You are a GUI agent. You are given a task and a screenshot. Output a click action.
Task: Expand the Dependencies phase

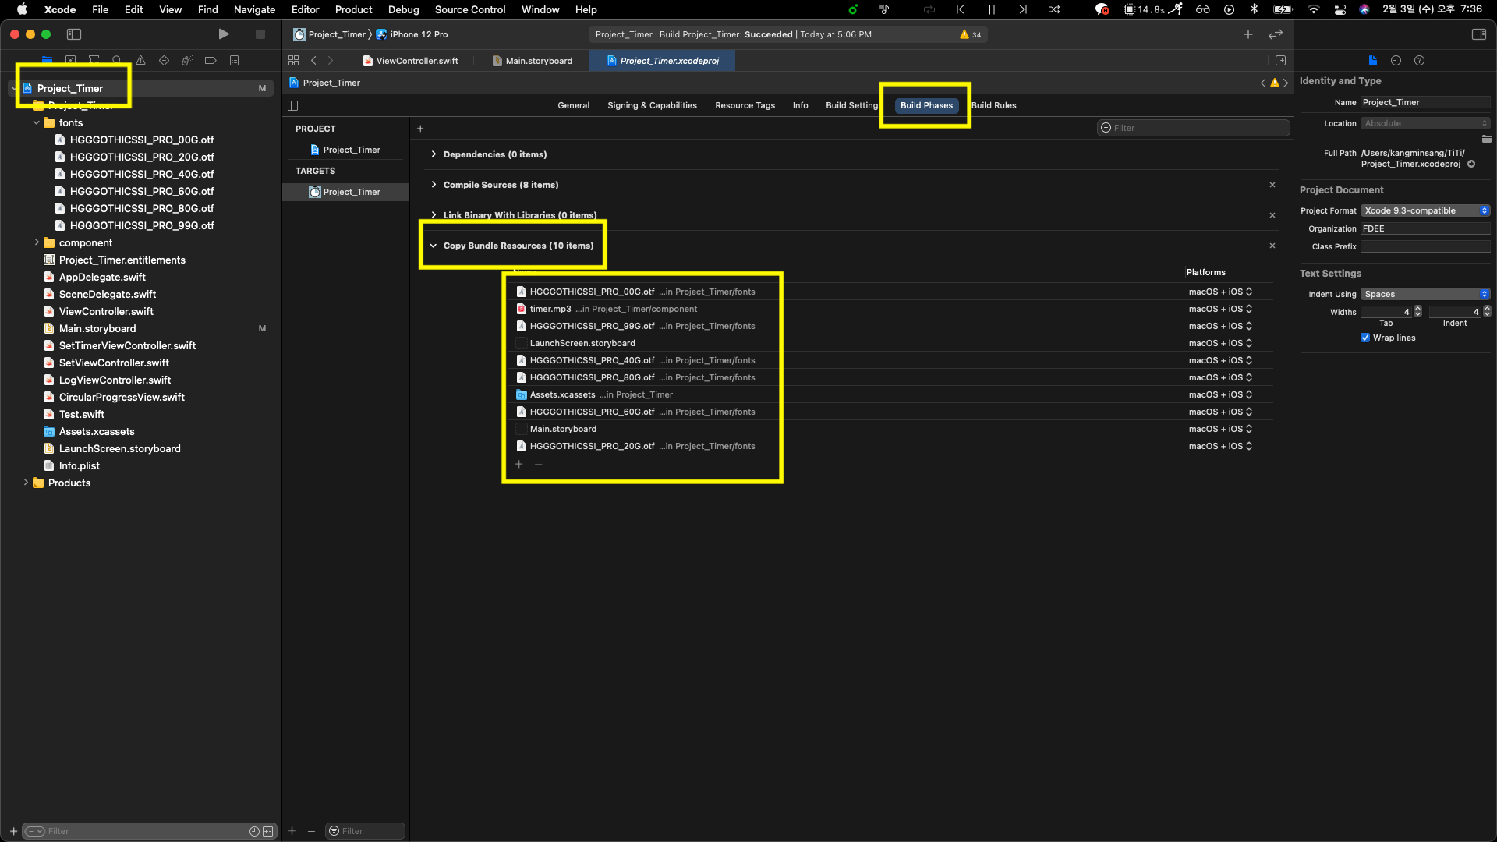coord(434,154)
